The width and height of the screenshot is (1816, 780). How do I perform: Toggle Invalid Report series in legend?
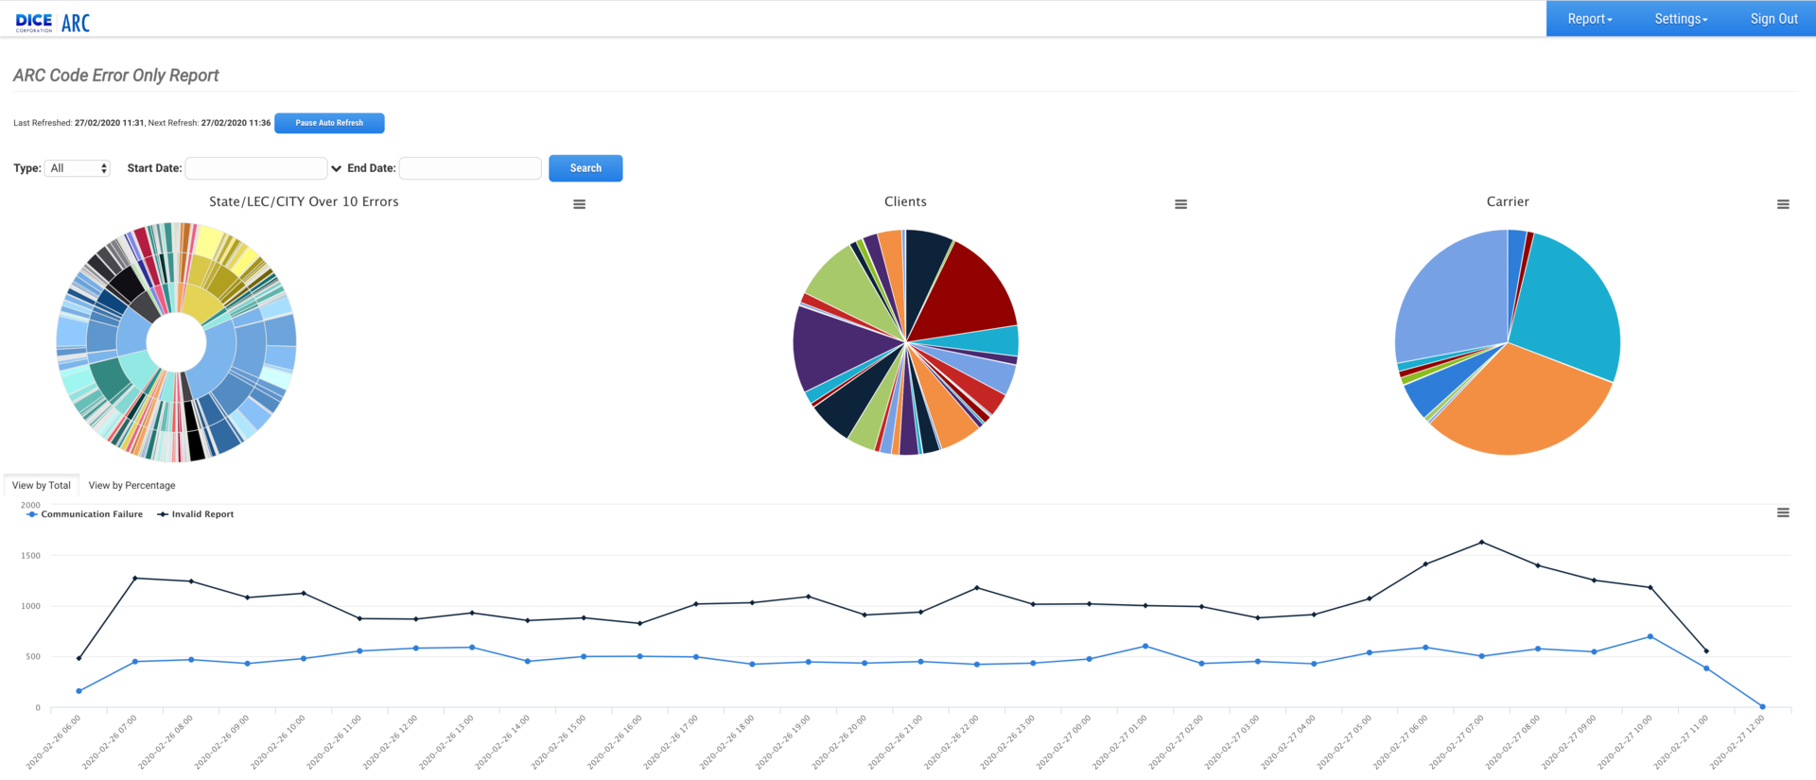196,514
